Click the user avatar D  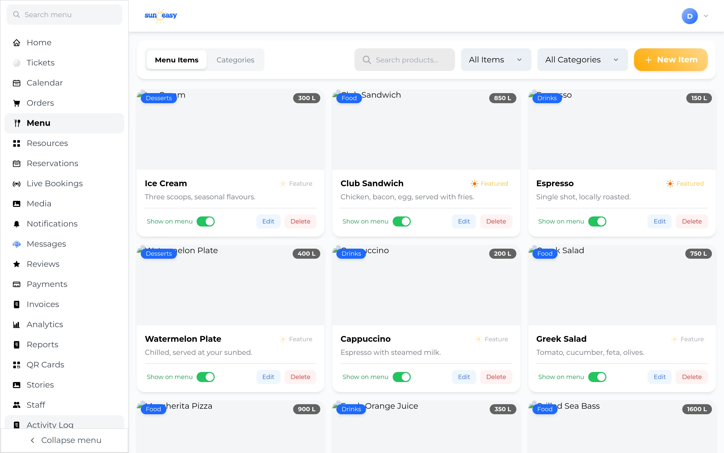pos(690,16)
